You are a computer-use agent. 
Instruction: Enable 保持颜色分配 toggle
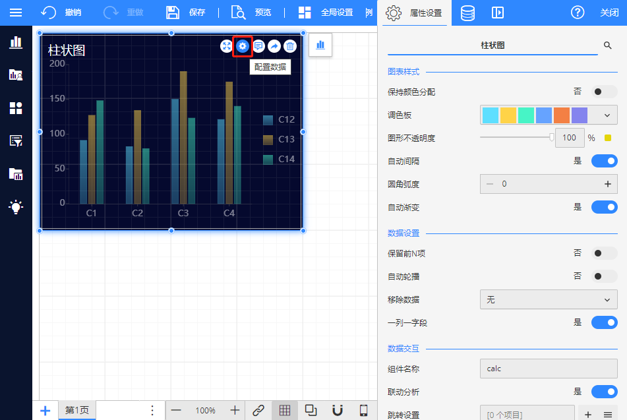coord(604,92)
